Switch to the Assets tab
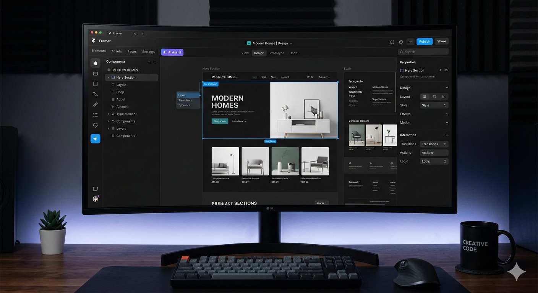This screenshot has height=293, width=538. tap(117, 52)
